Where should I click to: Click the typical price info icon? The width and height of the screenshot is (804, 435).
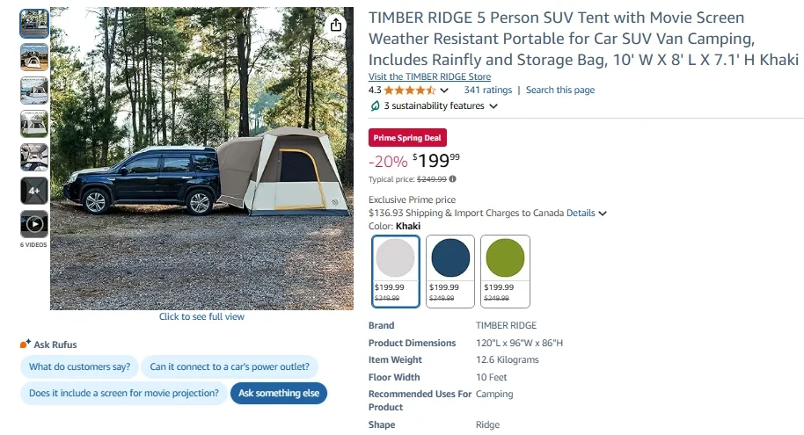click(x=453, y=179)
